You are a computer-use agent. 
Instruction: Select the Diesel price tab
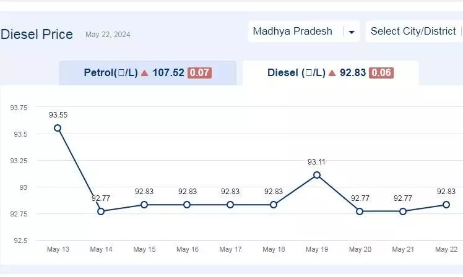[331, 73]
